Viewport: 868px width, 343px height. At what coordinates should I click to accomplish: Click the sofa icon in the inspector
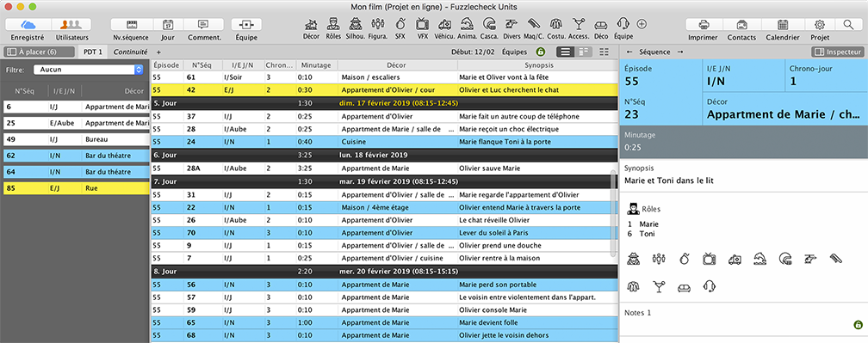coord(685,287)
